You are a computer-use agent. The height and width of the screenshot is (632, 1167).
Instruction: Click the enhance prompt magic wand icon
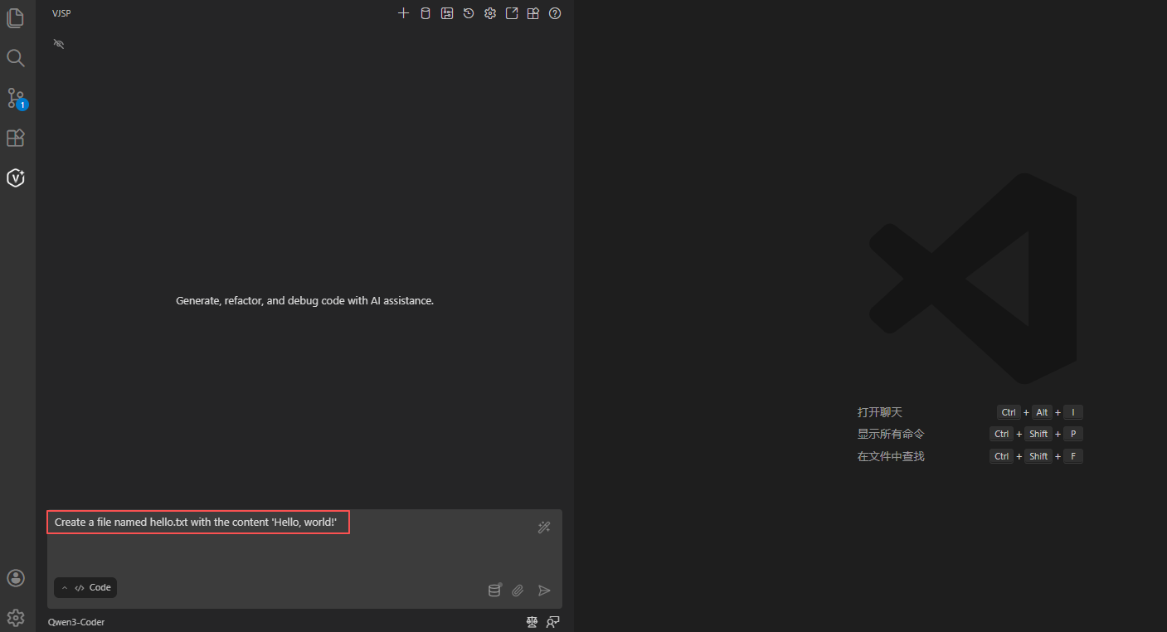pos(544,527)
